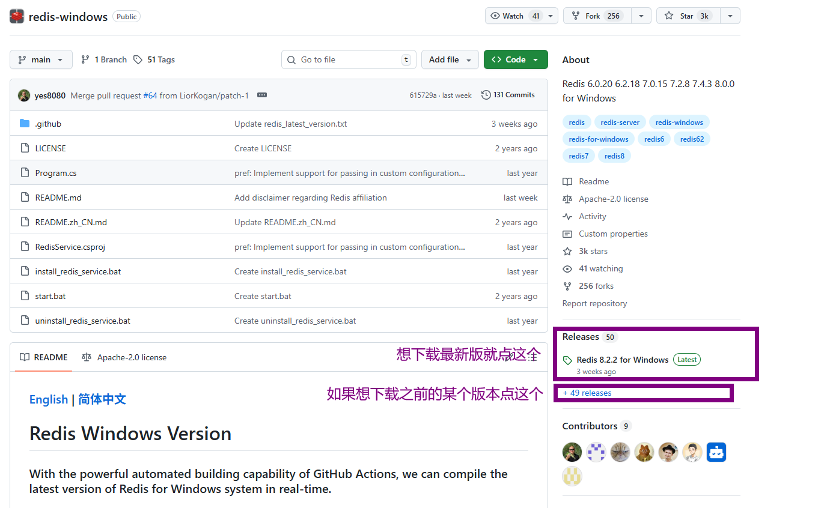This screenshot has width=830, height=508.
Task: Click the branch icon beside 1 Branch
Action: [85, 59]
